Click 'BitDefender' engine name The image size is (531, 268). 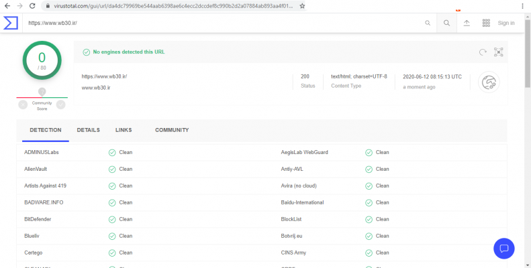coord(38,219)
